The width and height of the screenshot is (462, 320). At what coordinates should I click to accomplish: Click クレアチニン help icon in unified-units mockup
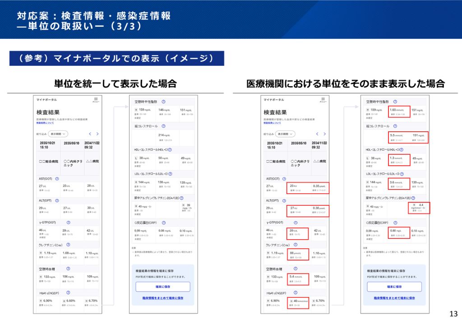(68, 245)
